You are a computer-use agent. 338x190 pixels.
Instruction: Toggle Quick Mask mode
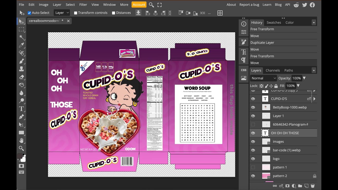click(21, 166)
